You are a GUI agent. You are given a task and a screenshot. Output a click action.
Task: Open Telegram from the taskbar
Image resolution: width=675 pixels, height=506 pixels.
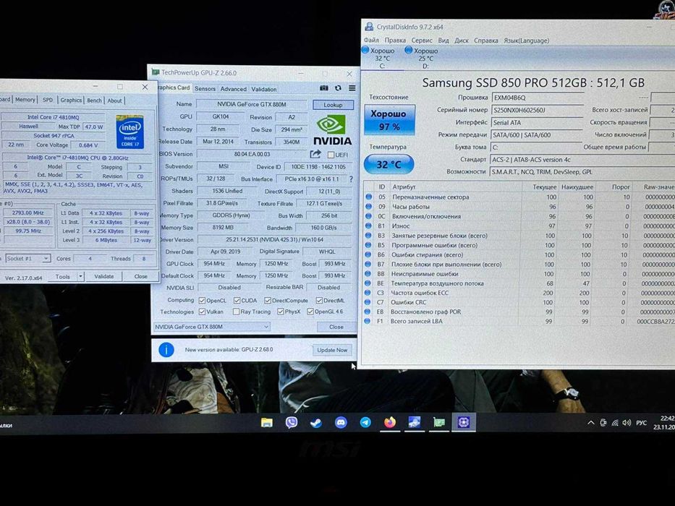point(365,423)
